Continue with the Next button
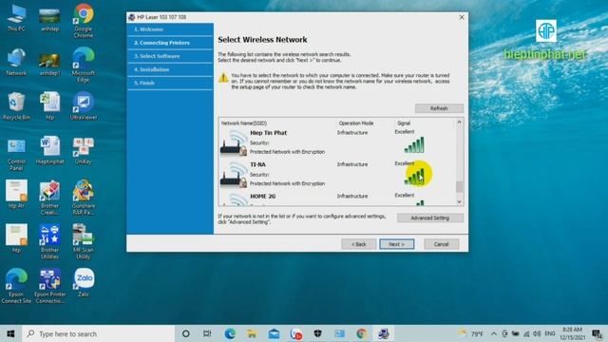608x342 pixels. click(397, 244)
